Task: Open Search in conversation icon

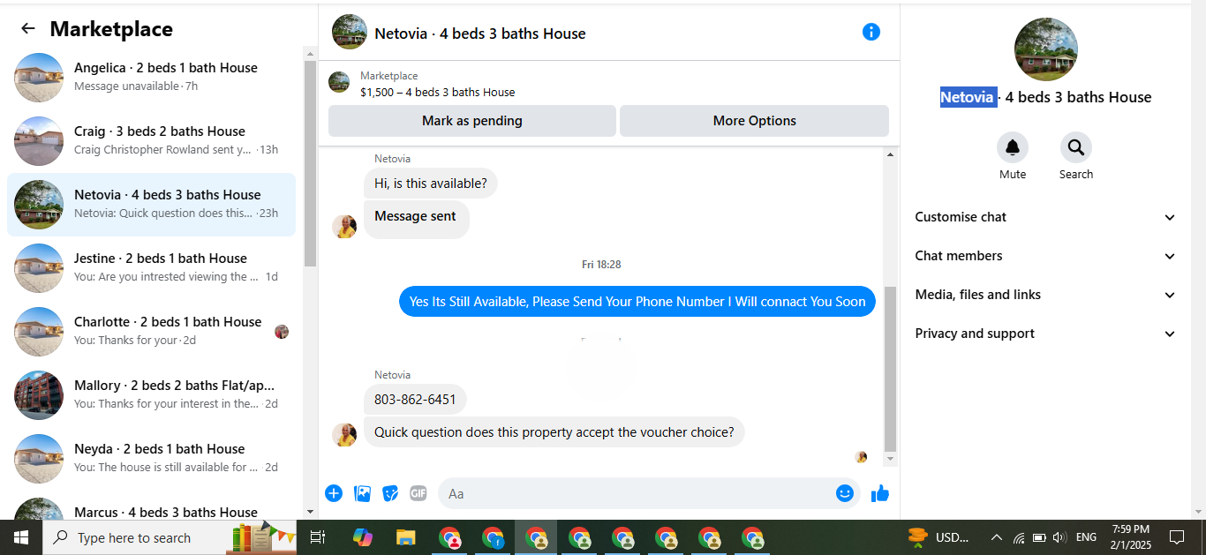Action: [1076, 147]
